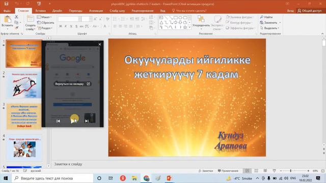The image size is (326, 183).
Task: Click 'Вернуться на вкладку' in media popup
Action: [x=72, y=84]
